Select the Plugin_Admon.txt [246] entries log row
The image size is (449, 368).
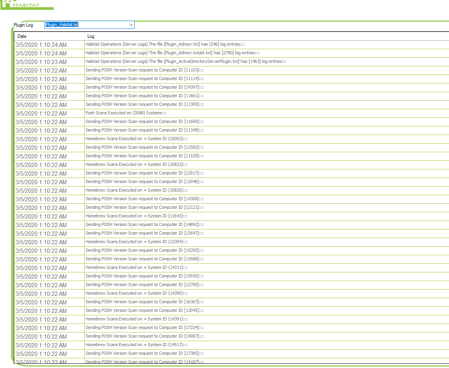tap(165, 44)
